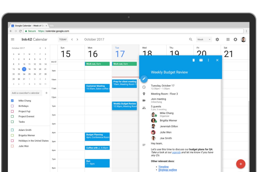
Task: Open the account profile avatar
Action: 243,40
